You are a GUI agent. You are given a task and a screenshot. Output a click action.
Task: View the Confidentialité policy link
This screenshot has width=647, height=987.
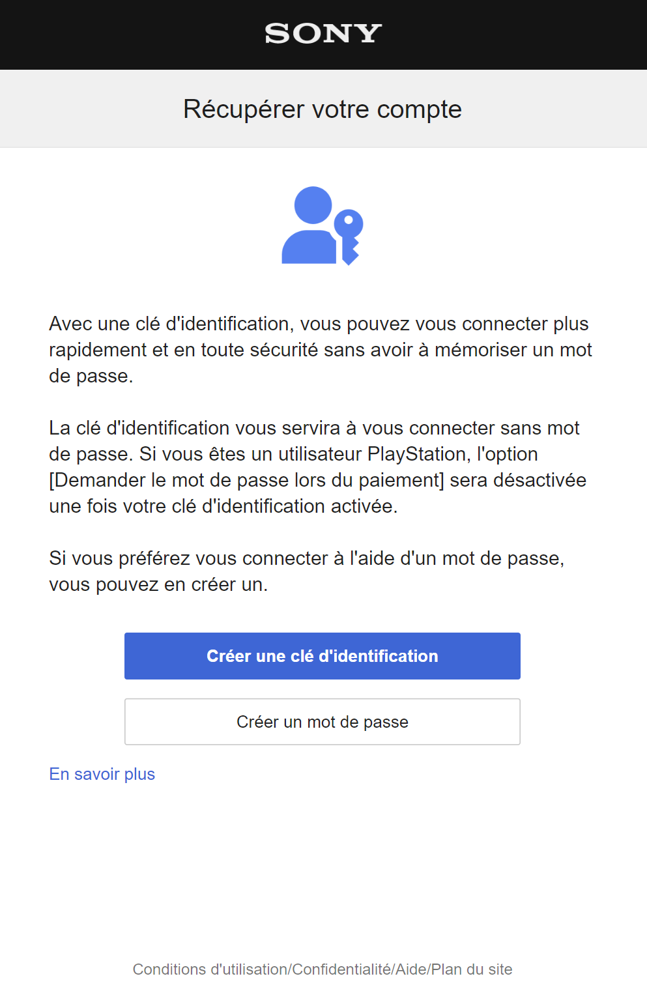[342, 969]
